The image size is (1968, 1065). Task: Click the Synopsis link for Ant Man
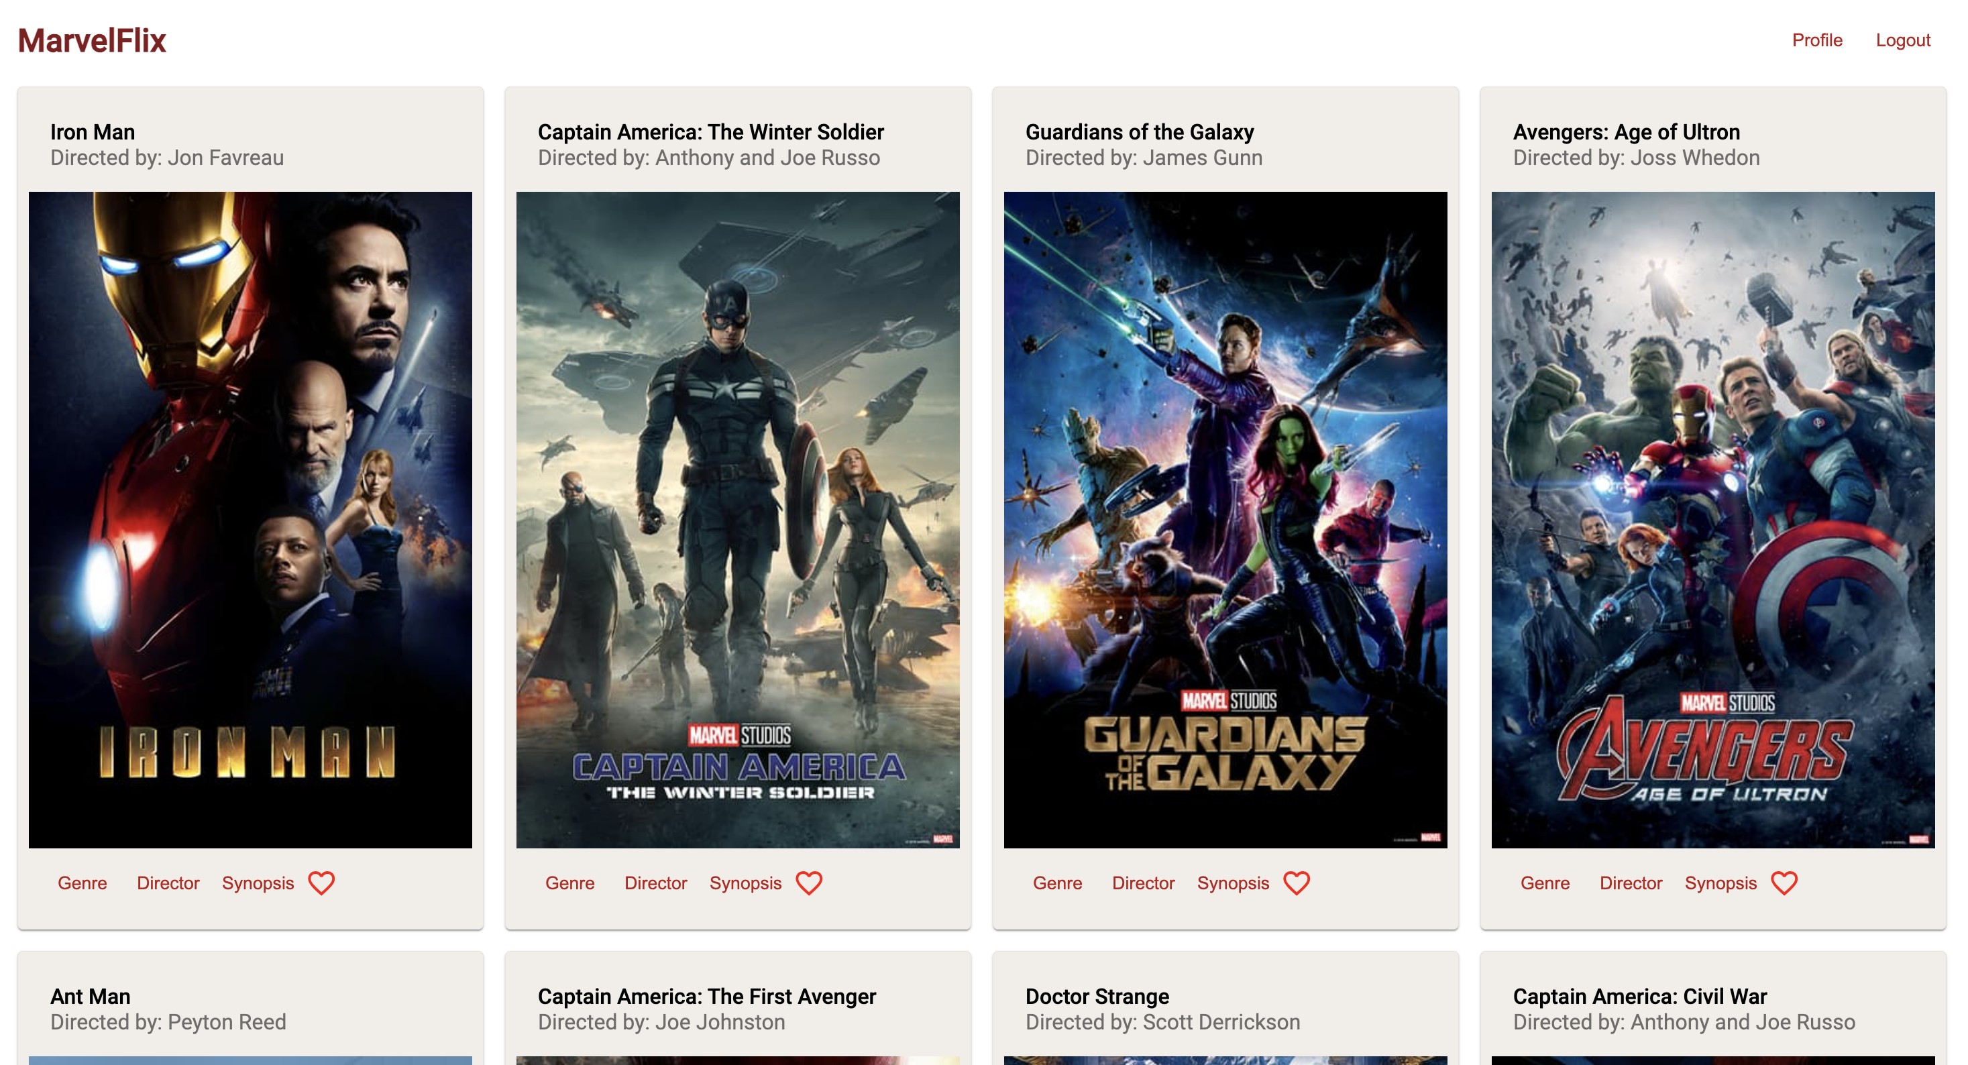[x=257, y=881]
